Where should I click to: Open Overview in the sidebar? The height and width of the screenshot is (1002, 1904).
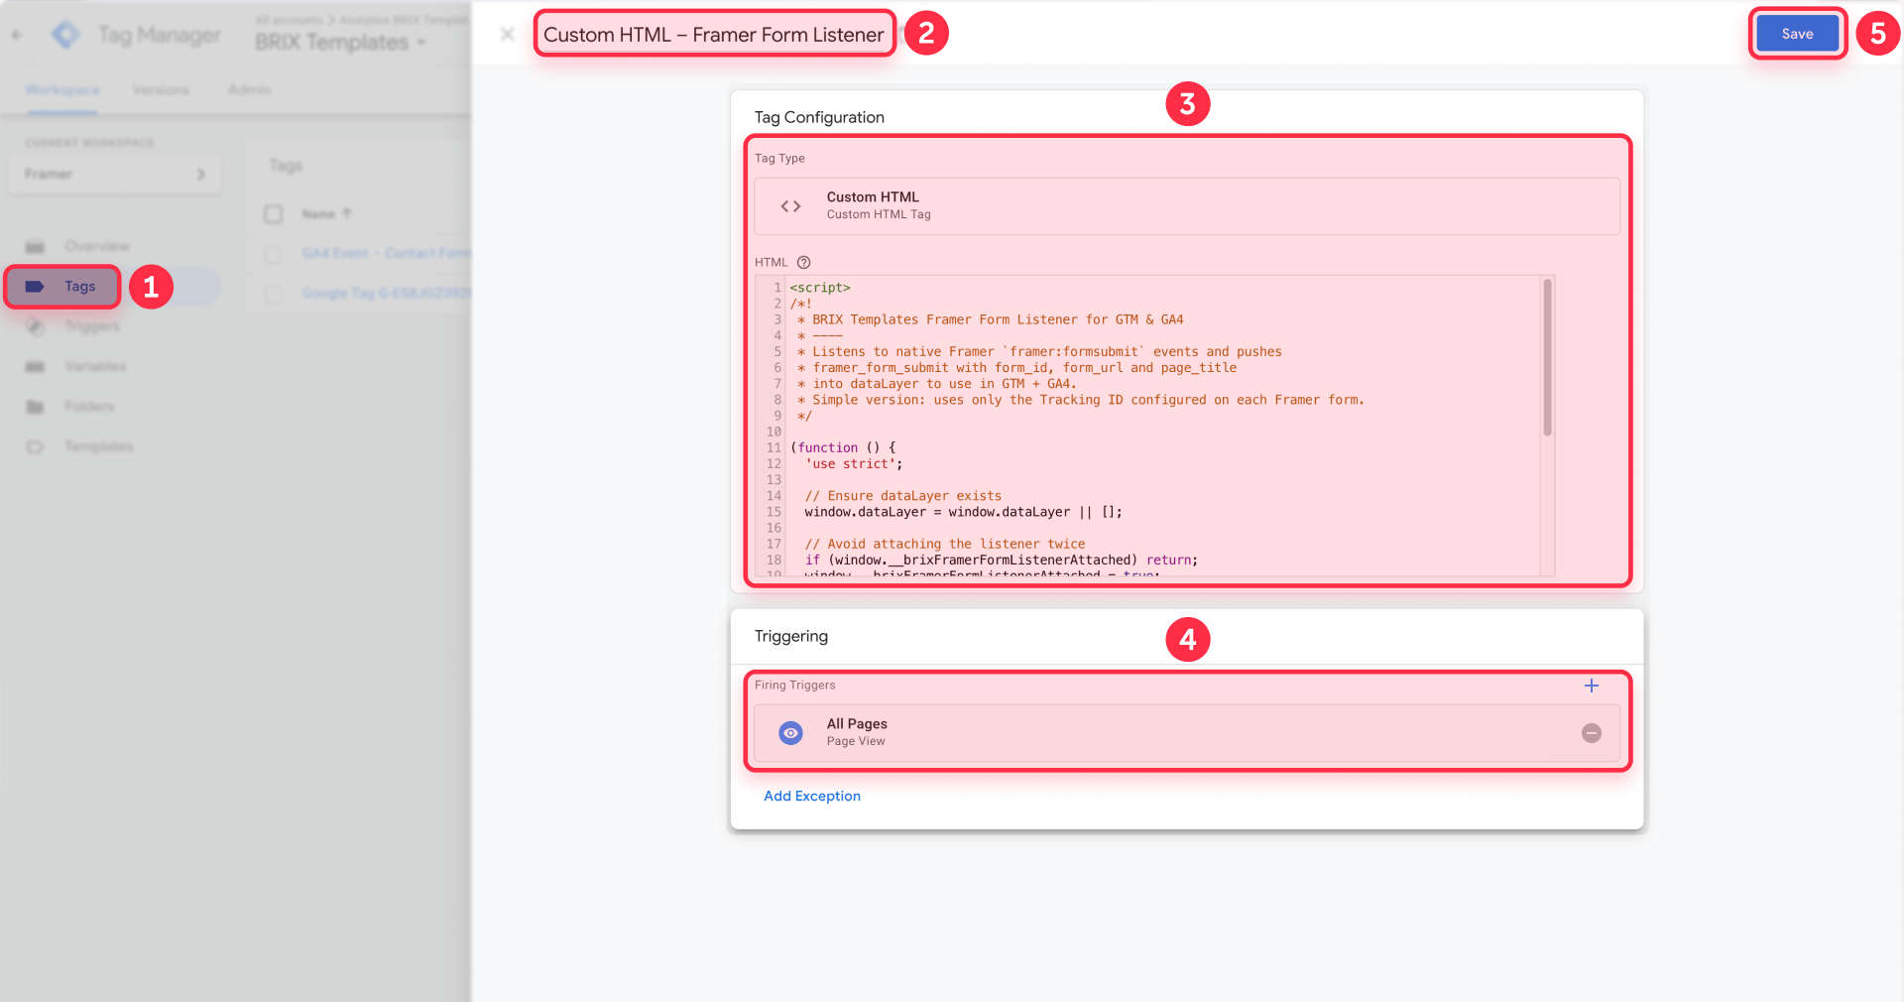97,246
